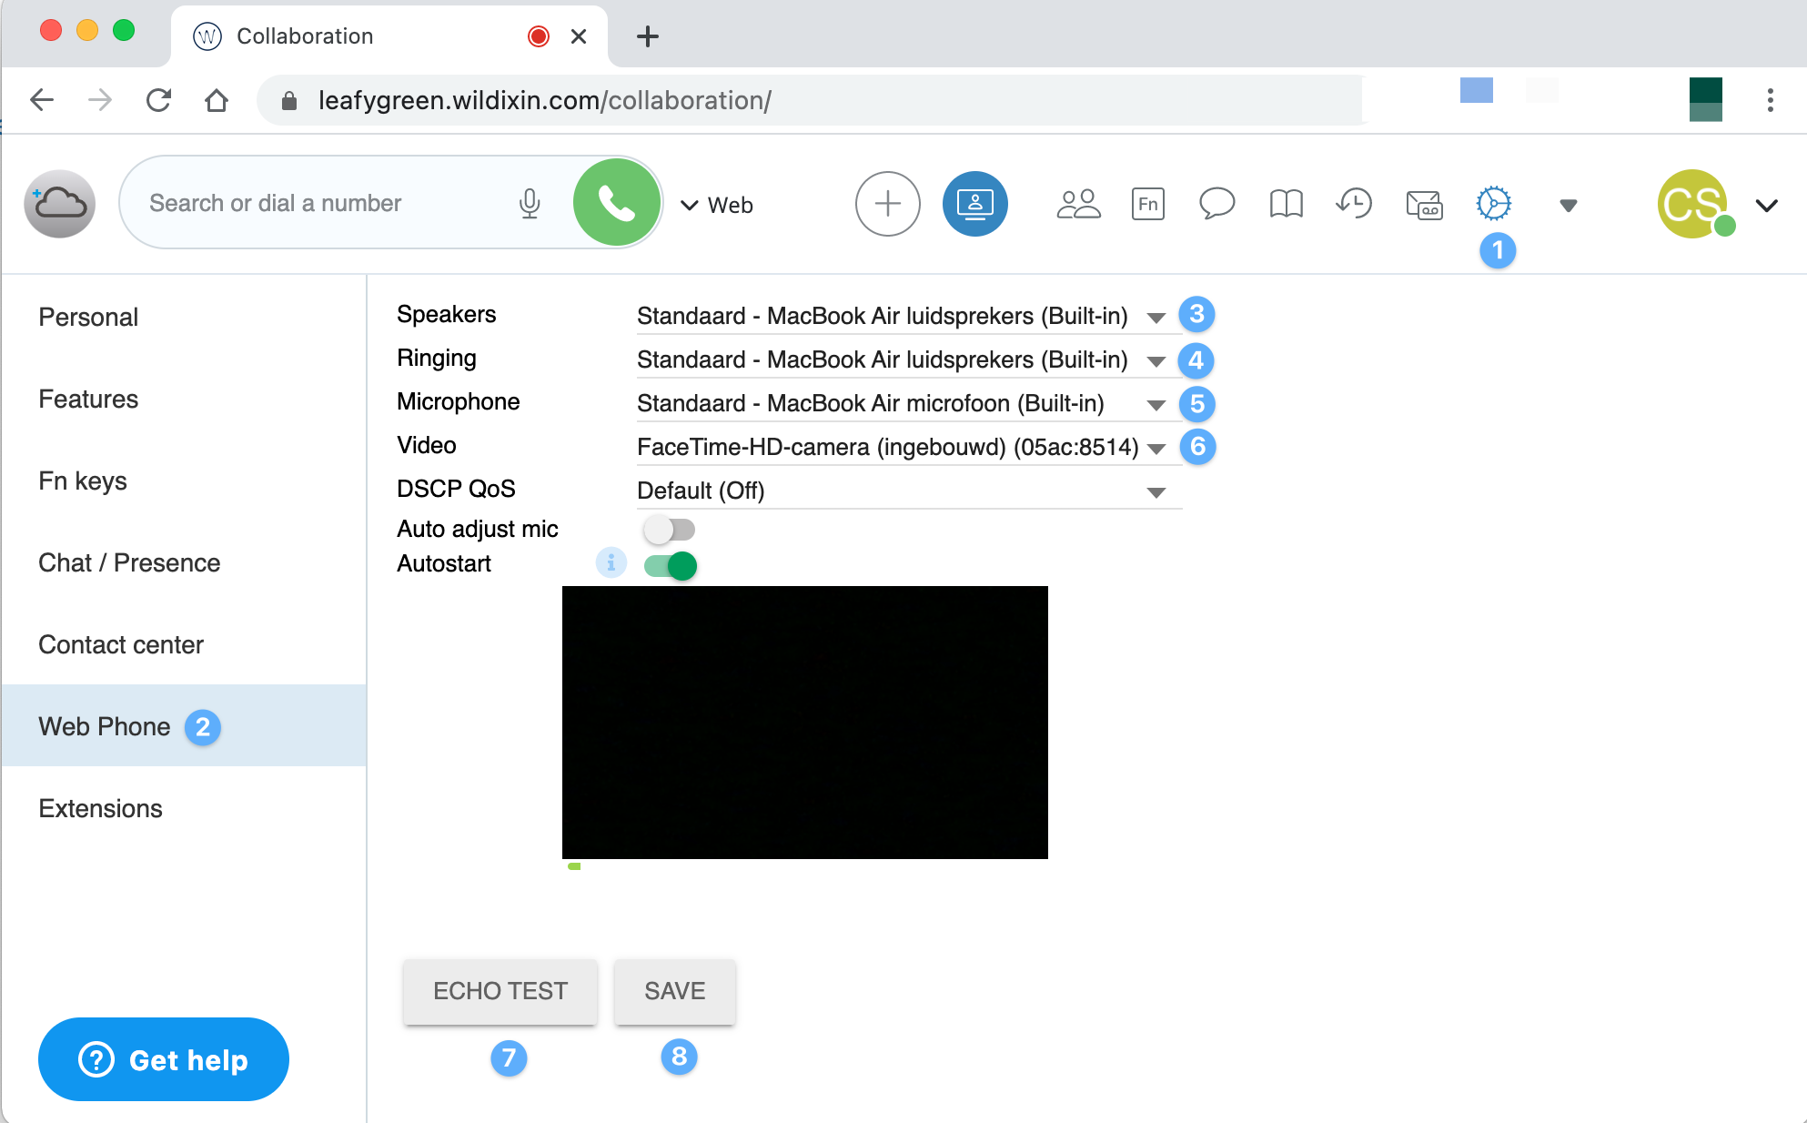This screenshot has width=1807, height=1123.
Task: Click the SAVE button
Action: point(674,991)
